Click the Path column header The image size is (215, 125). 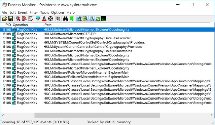[48, 25]
